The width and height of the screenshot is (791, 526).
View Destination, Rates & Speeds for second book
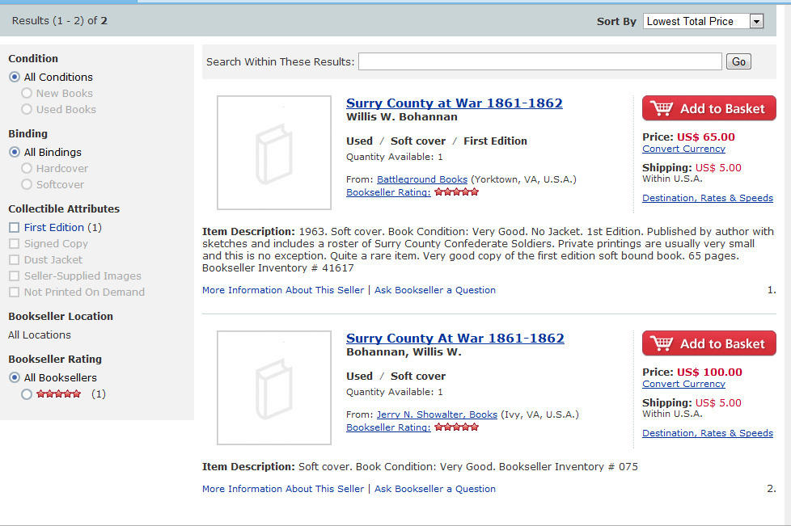click(707, 433)
